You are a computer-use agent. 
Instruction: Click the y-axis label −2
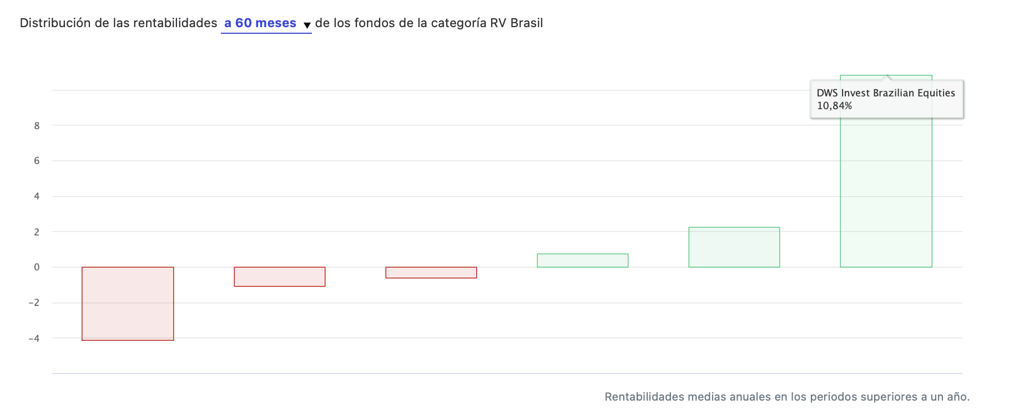[34, 303]
